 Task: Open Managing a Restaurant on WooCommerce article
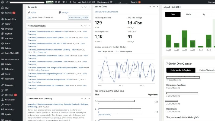click(x=58, y=106)
